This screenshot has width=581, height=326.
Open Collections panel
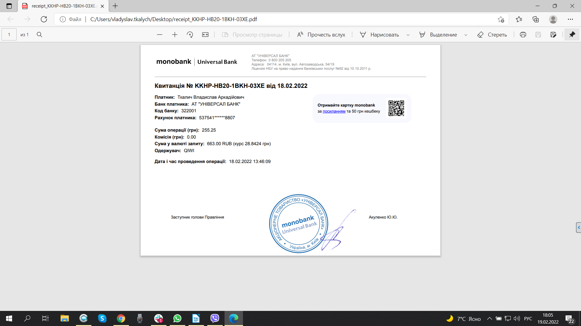click(536, 19)
